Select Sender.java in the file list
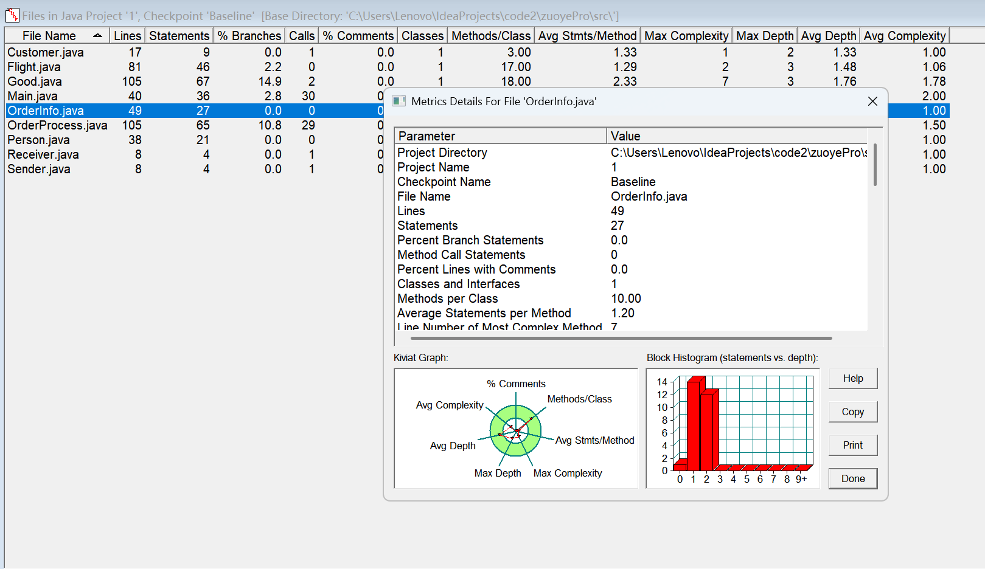The image size is (985, 569). (x=39, y=169)
